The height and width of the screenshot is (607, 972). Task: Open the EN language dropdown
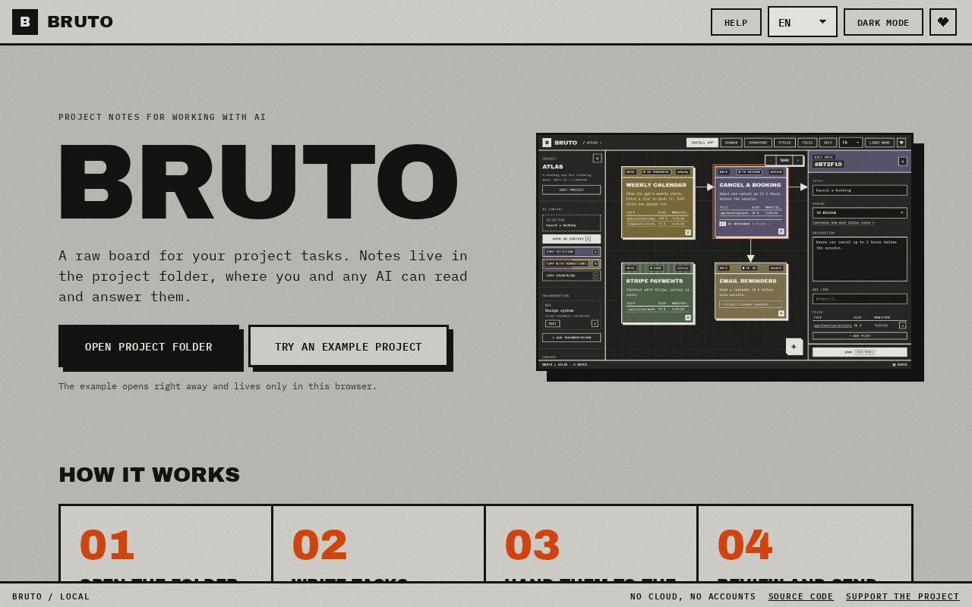[x=803, y=22]
